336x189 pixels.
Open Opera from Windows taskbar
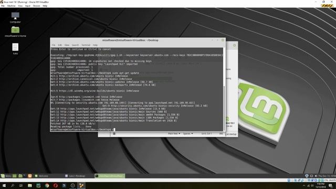point(56,185)
